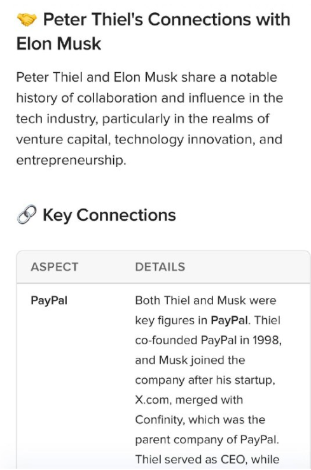
Task: Click "parent company of PayPal" line
Action: pos(206,440)
